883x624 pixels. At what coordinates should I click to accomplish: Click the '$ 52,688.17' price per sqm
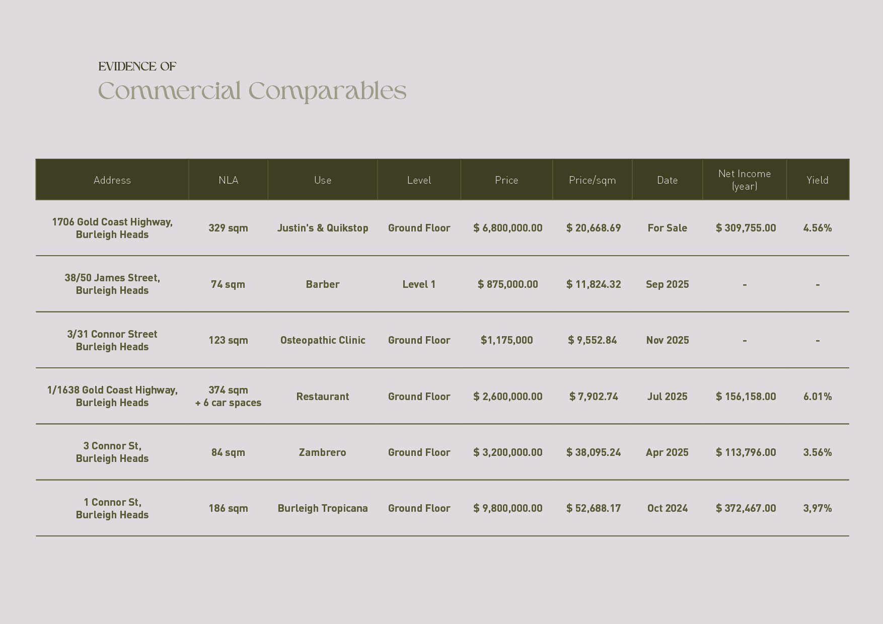pyautogui.click(x=593, y=508)
